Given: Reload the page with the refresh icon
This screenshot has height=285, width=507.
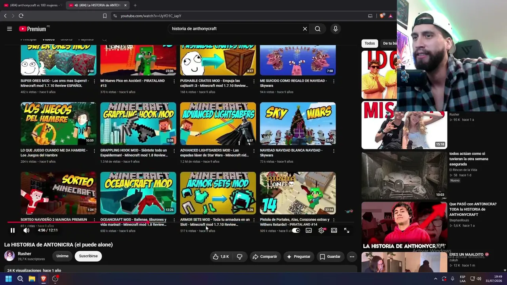Looking at the screenshot, I should tap(21, 16).
